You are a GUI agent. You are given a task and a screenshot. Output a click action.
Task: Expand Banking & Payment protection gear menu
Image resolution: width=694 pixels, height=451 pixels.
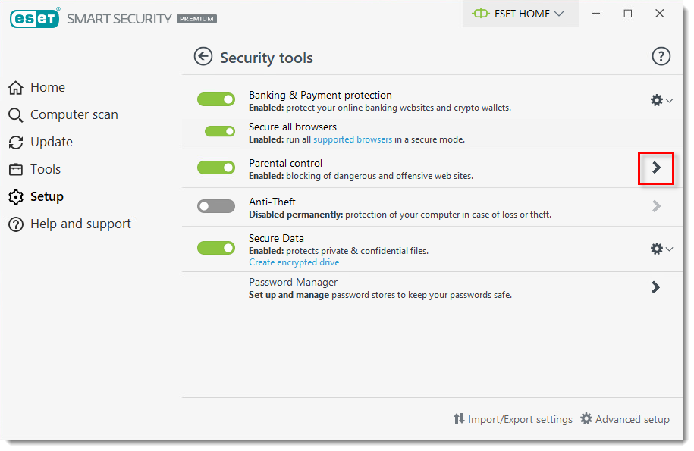[661, 100]
